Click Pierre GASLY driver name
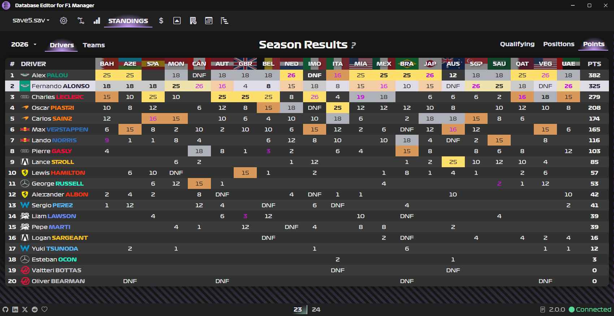Screen dimensions: 614x316 [x=52, y=151]
